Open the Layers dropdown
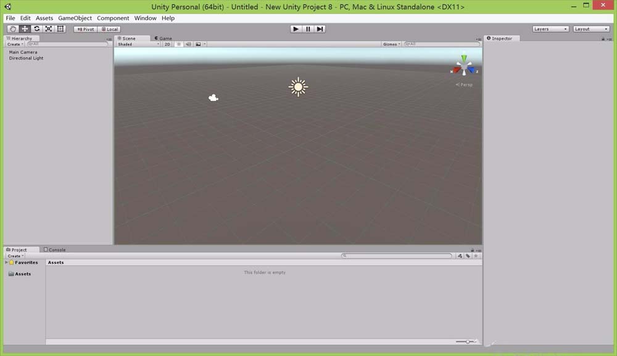The height and width of the screenshot is (356, 617). point(550,29)
